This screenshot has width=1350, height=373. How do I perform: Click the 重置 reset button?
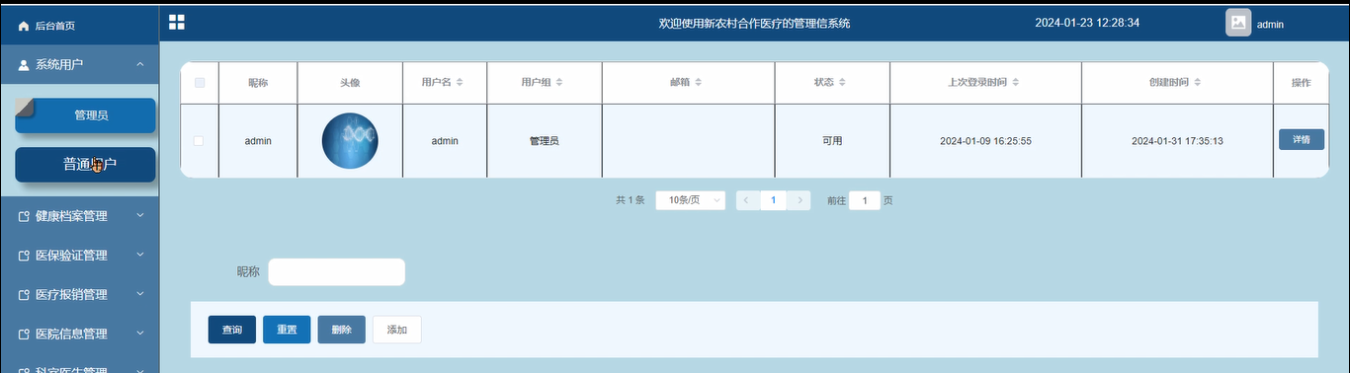tap(287, 330)
